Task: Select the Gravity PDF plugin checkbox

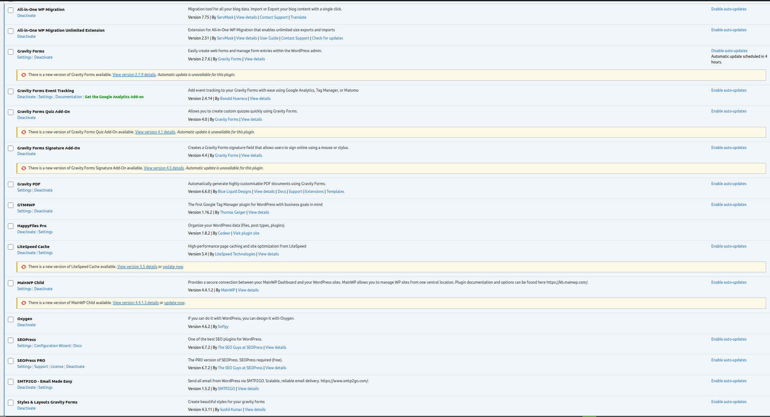Action: (10, 185)
